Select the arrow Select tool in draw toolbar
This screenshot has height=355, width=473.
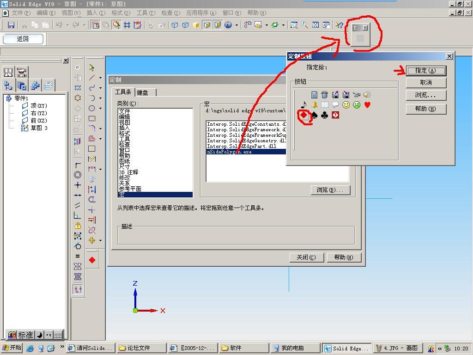click(x=92, y=67)
